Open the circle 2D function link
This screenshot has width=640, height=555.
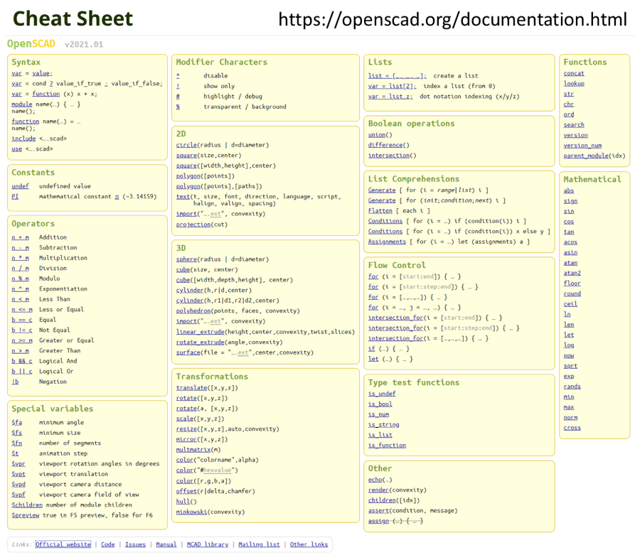click(187, 145)
